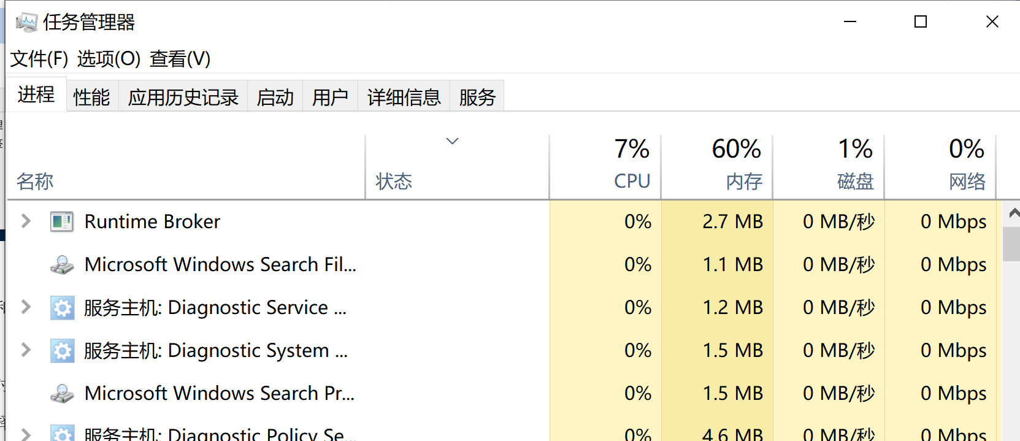
Task: Click the Diagnostic System host gear icon
Action: point(62,350)
